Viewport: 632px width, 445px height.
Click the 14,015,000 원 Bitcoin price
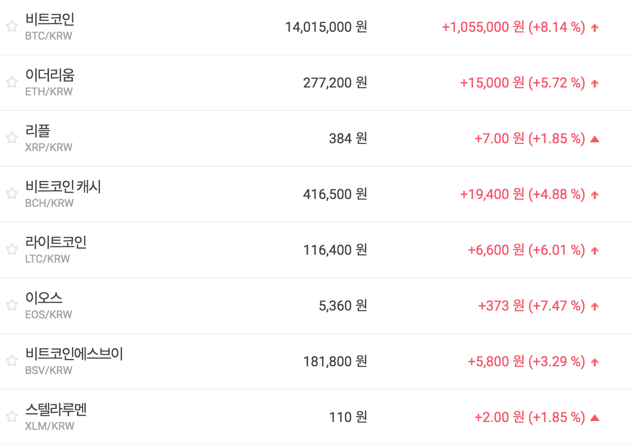coord(326,27)
